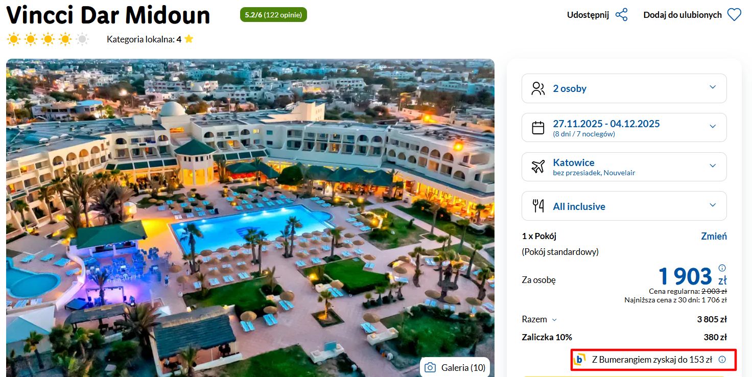Open the Katowice departure airport dropdown
Screen dimensions: 752x377
624,167
